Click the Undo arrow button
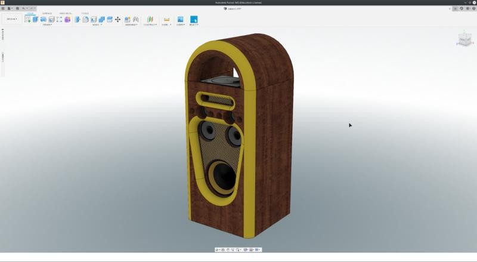 [23, 8]
